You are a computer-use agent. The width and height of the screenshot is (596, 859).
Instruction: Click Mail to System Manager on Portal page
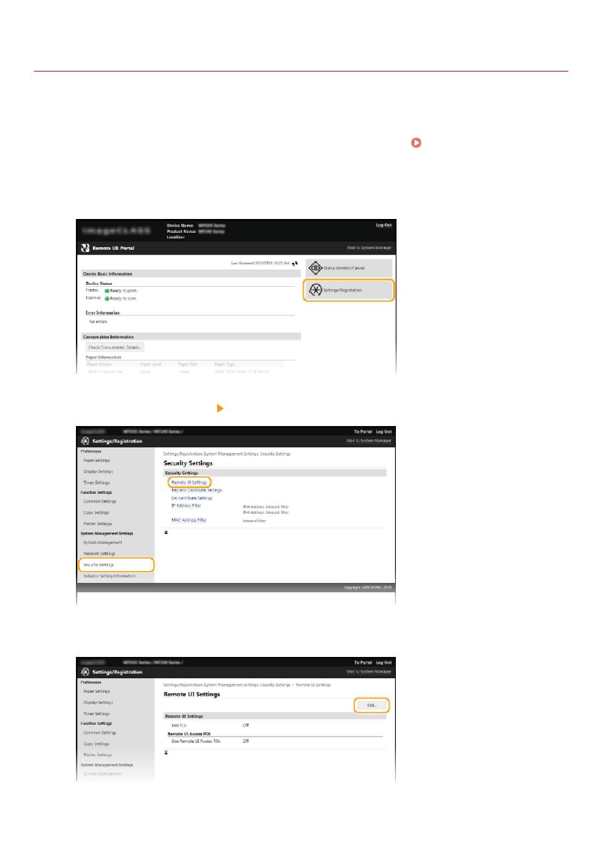pyautogui.click(x=369, y=248)
